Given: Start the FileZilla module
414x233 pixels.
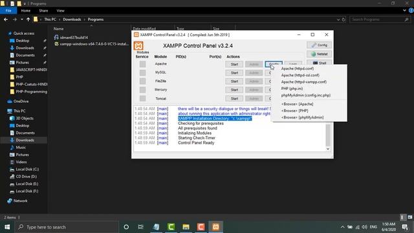Looking at the screenshot, I should pos(234,82).
